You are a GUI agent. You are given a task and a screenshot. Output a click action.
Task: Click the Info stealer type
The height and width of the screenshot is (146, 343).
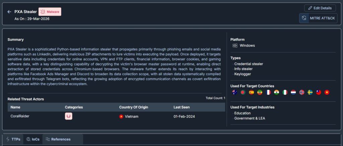244,69
